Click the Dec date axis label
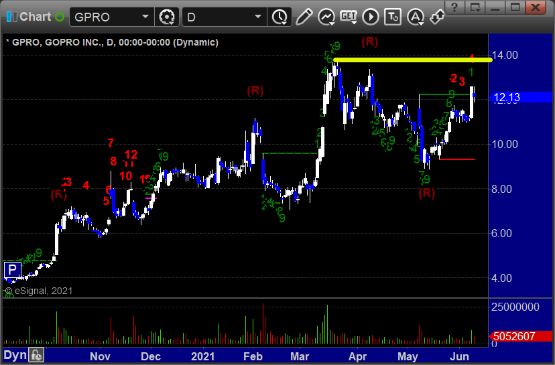 151,356
